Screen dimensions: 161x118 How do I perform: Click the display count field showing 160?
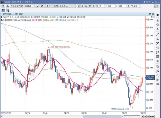coord(111,6)
